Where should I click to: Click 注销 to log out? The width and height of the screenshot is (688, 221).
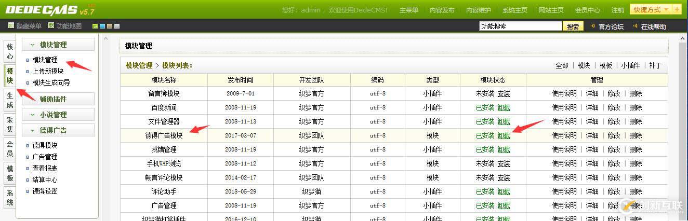coord(617,10)
